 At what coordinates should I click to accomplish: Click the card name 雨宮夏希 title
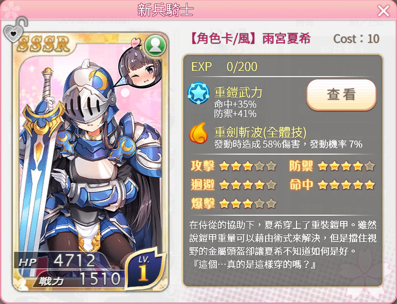[286, 39]
